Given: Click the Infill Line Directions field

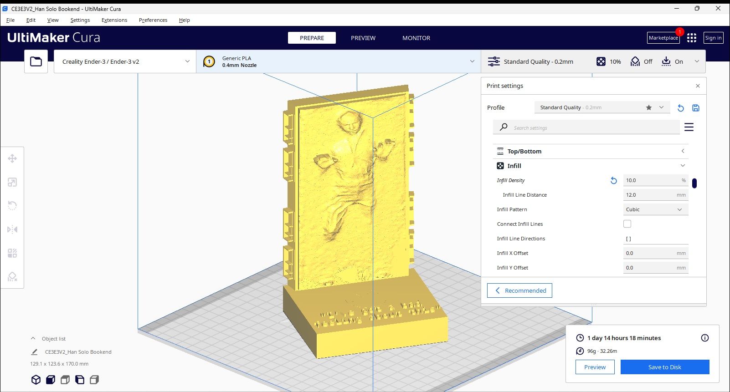Looking at the screenshot, I should 655,239.
